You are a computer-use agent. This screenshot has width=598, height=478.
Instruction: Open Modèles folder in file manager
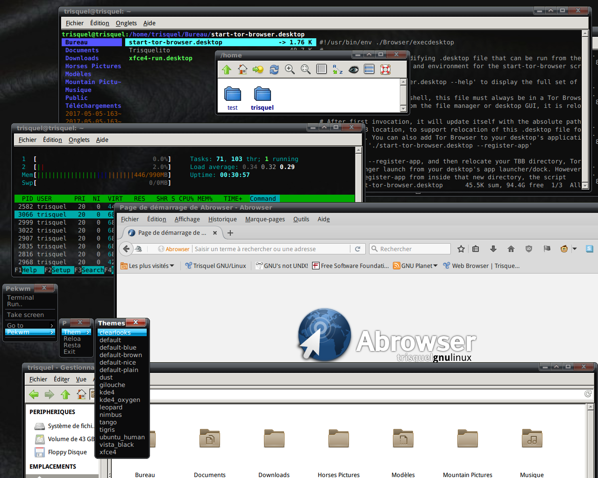coord(403,453)
